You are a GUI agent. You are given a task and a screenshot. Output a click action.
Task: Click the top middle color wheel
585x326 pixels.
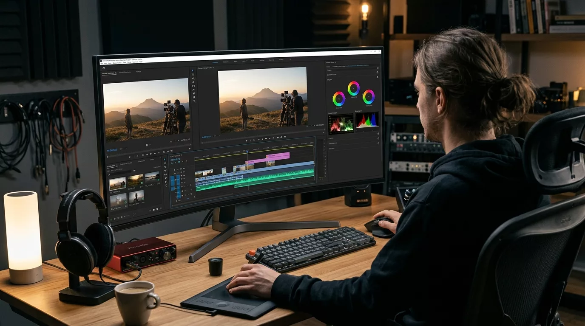353,88
